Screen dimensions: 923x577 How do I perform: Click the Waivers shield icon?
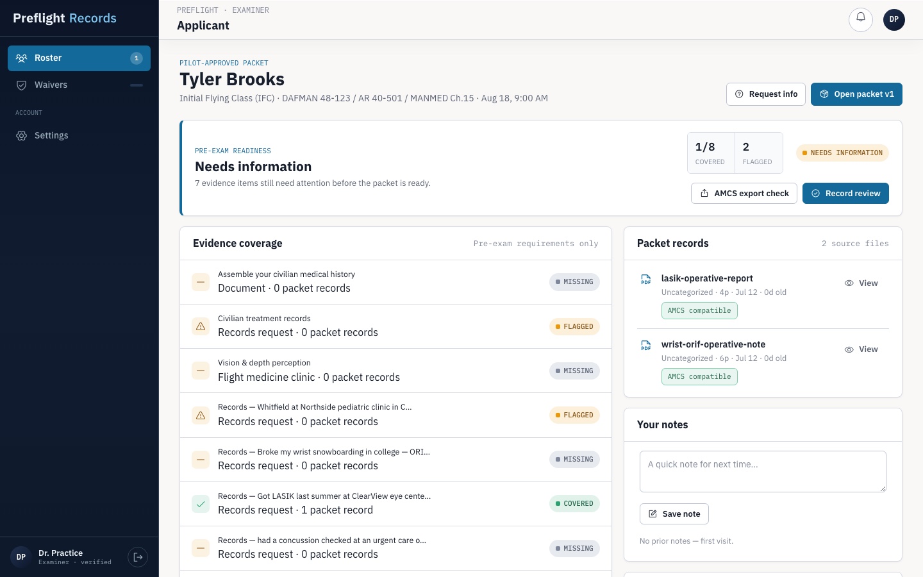[21, 85]
